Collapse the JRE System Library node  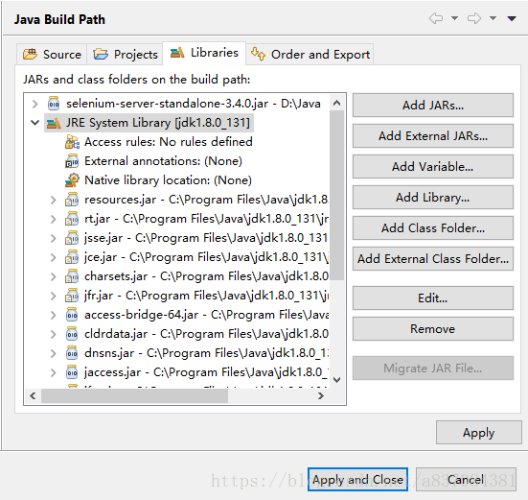34,123
